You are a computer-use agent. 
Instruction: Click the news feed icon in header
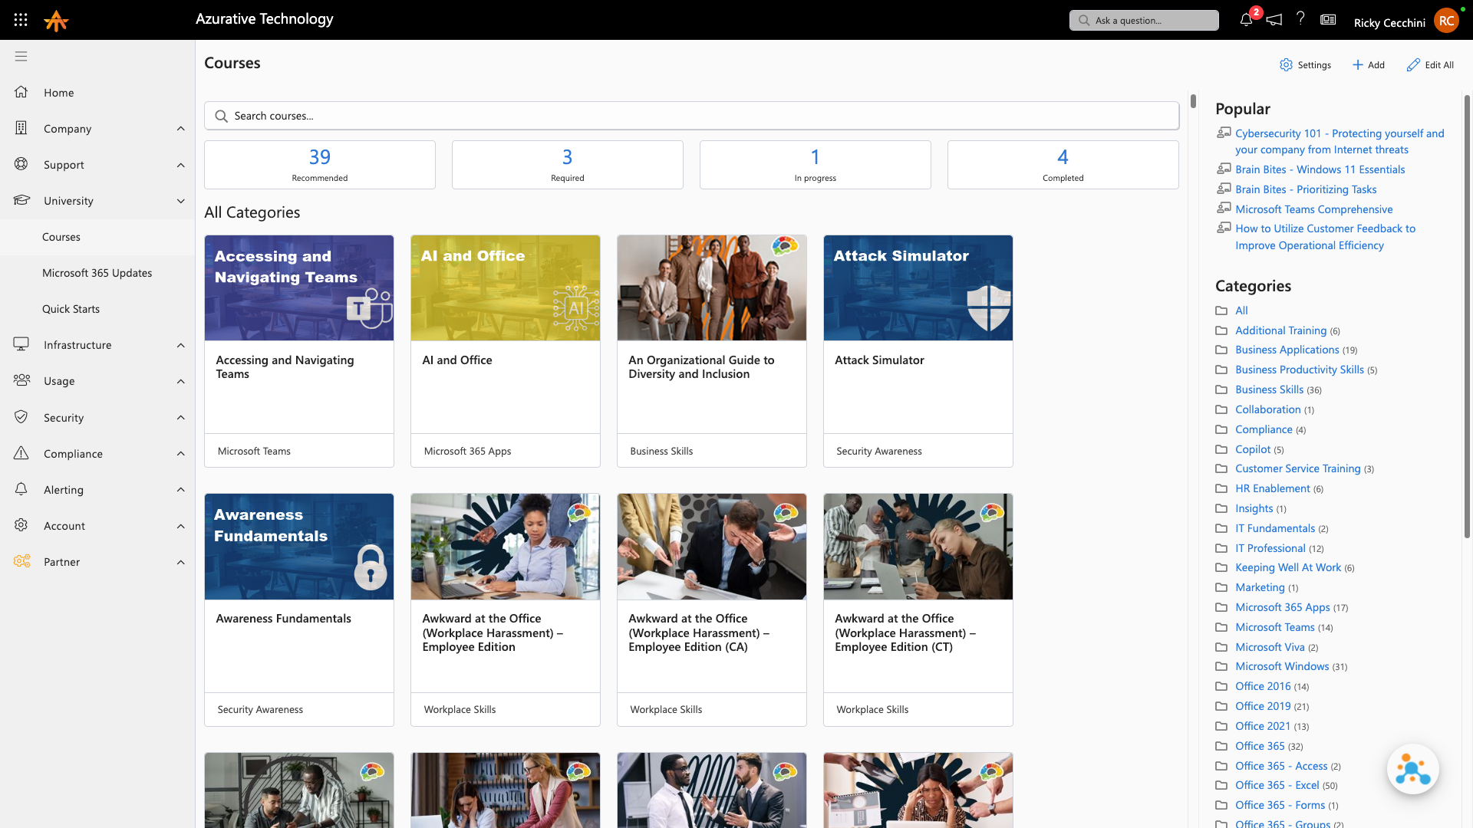point(1328,20)
